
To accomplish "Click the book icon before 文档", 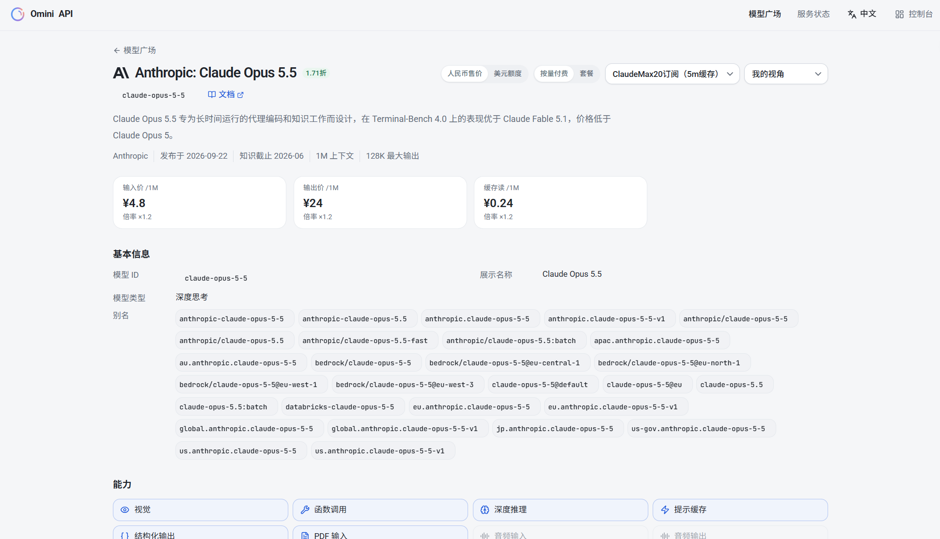I will point(212,94).
